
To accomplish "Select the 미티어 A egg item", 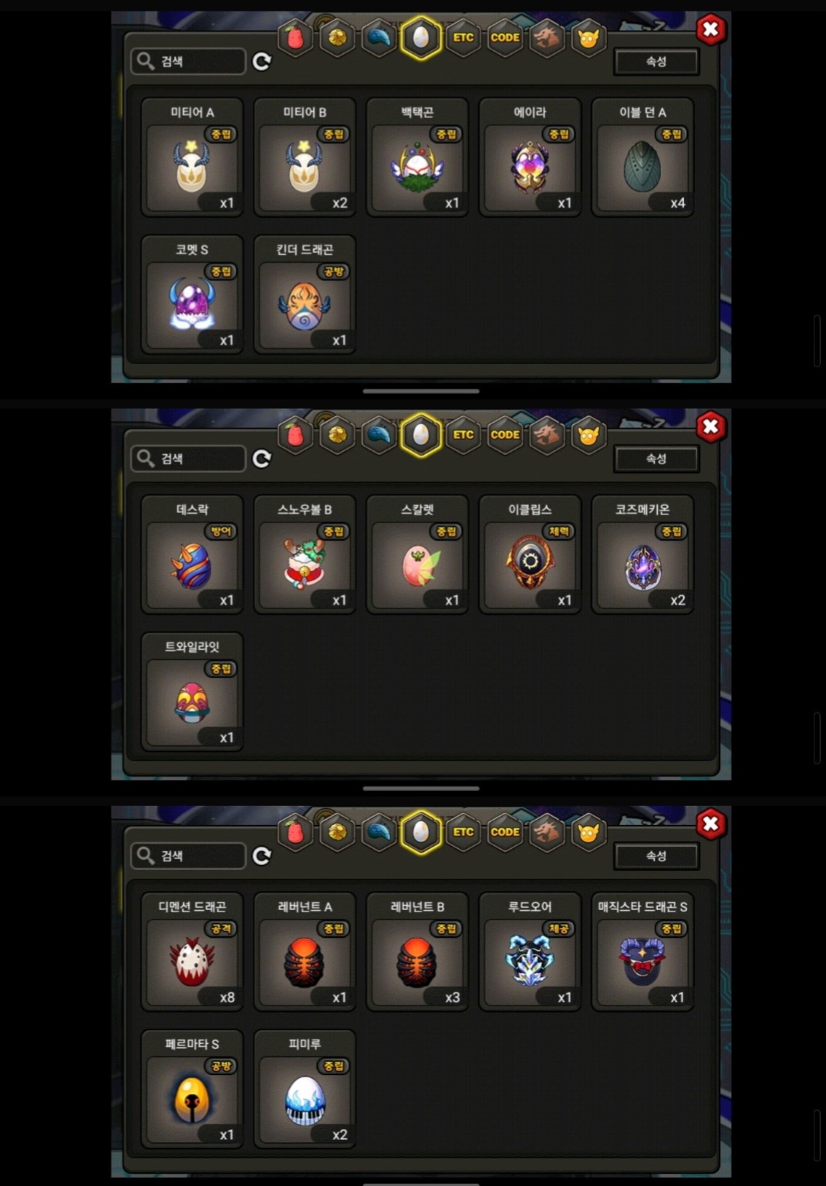I will point(192,157).
